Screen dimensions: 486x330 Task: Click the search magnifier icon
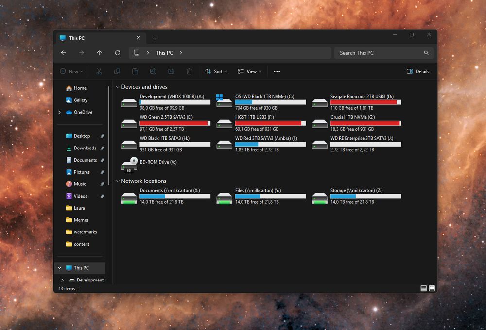click(427, 53)
